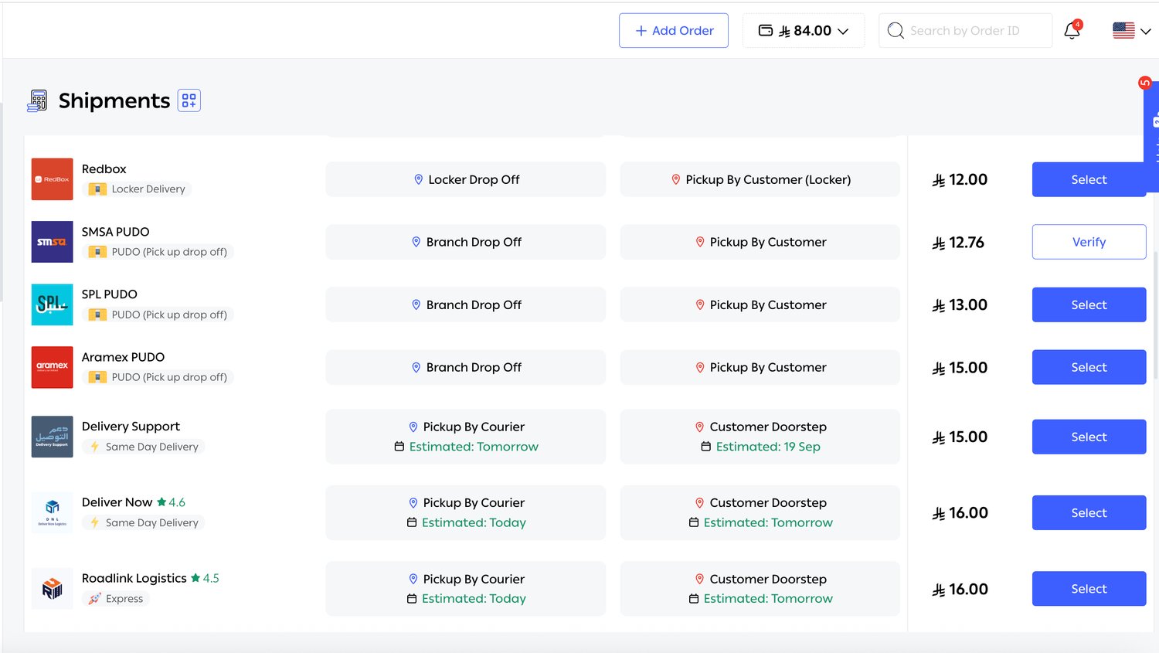Click the Locker Drop Off location pin
1159x653 pixels.
click(418, 179)
